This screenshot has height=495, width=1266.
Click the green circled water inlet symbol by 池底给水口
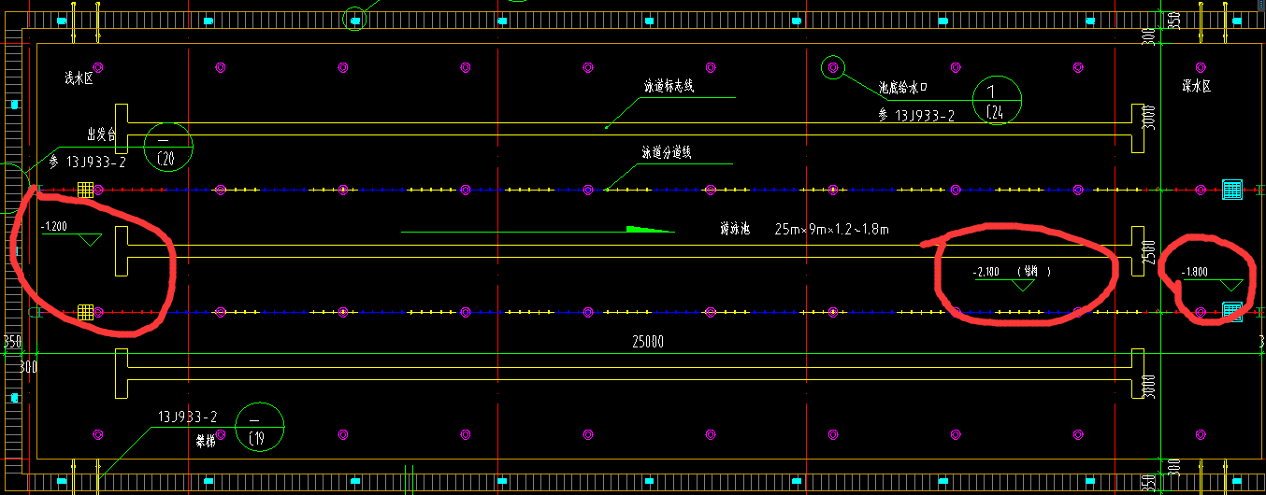click(x=832, y=67)
